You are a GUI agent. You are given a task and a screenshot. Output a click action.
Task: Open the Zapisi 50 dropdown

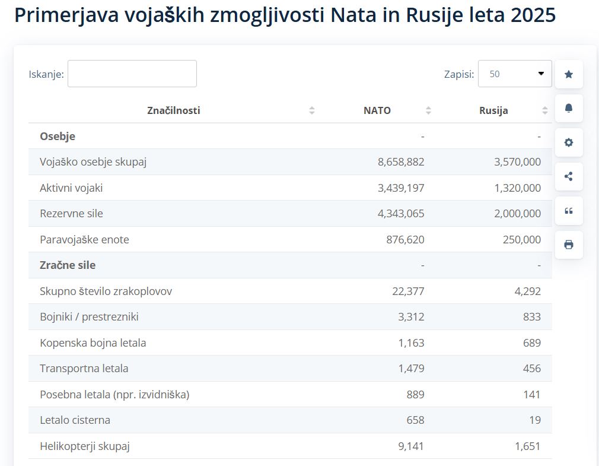(x=515, y=74)
